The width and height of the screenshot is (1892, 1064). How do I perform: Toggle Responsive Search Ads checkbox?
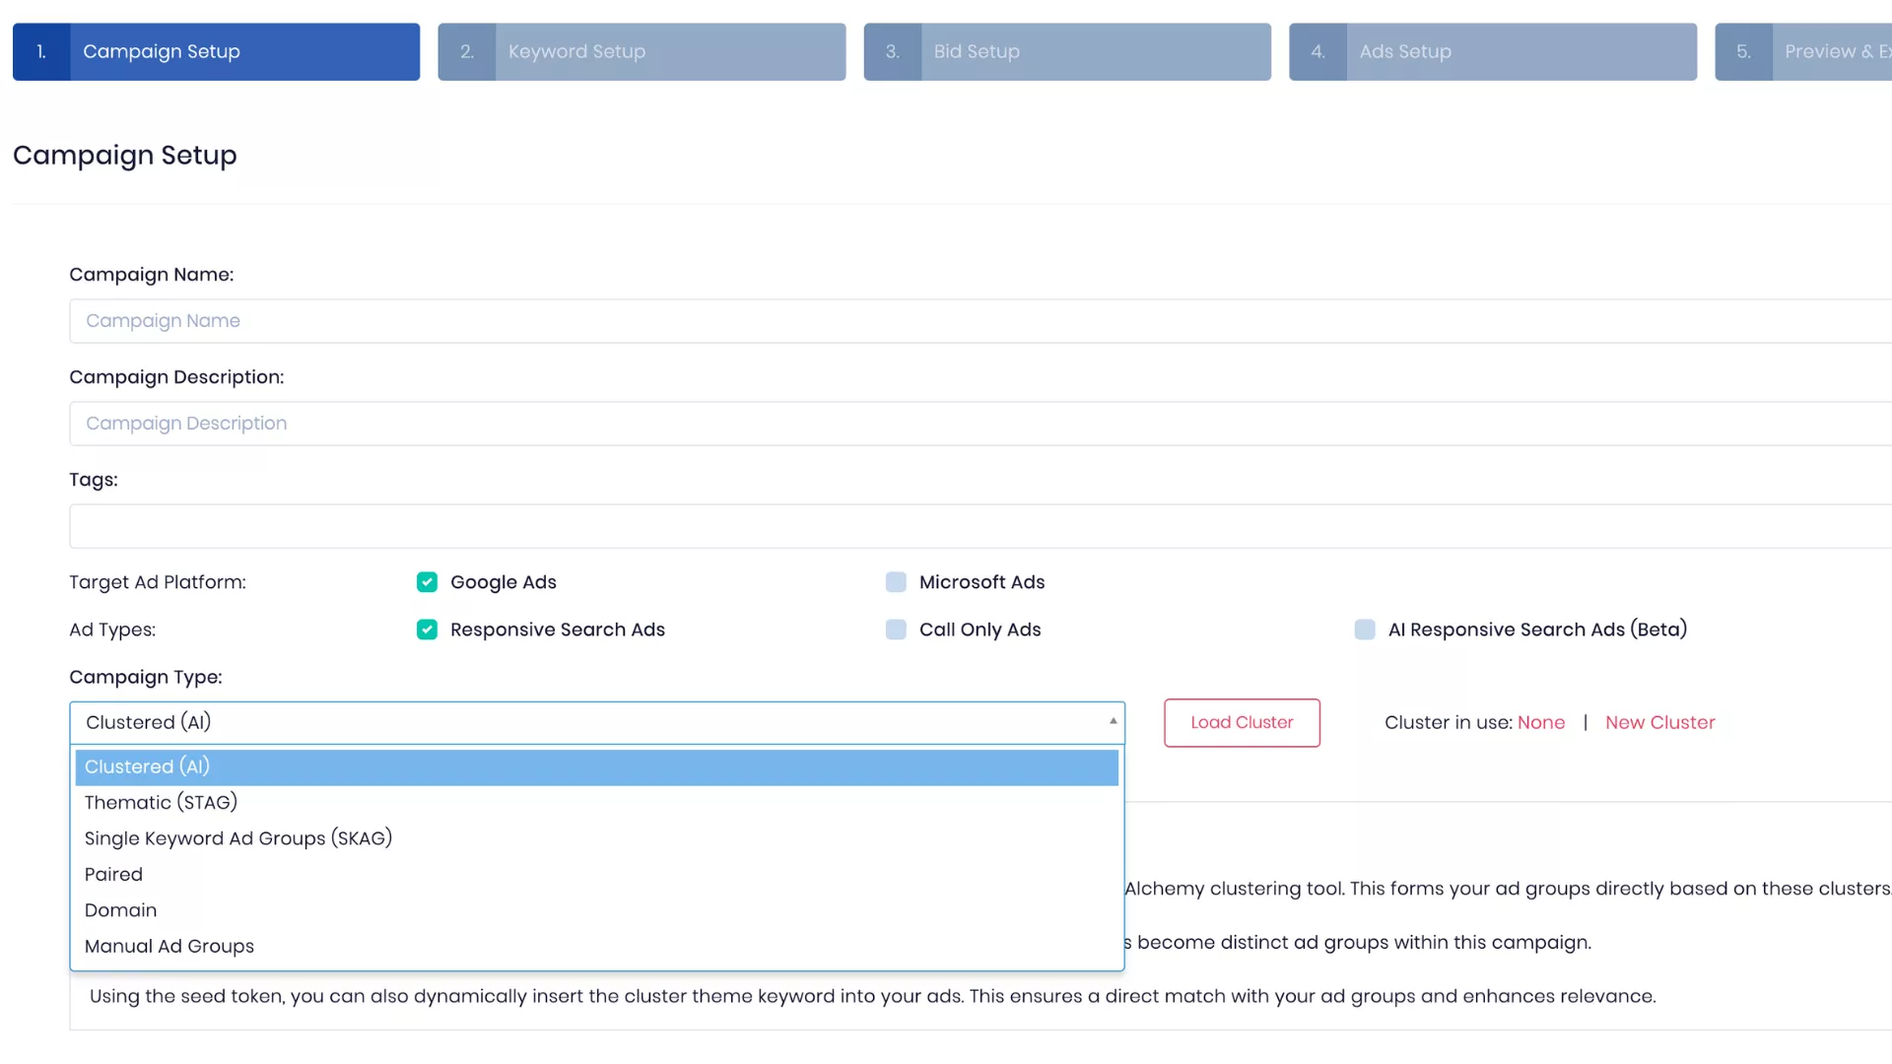click(x=427, y=630)
